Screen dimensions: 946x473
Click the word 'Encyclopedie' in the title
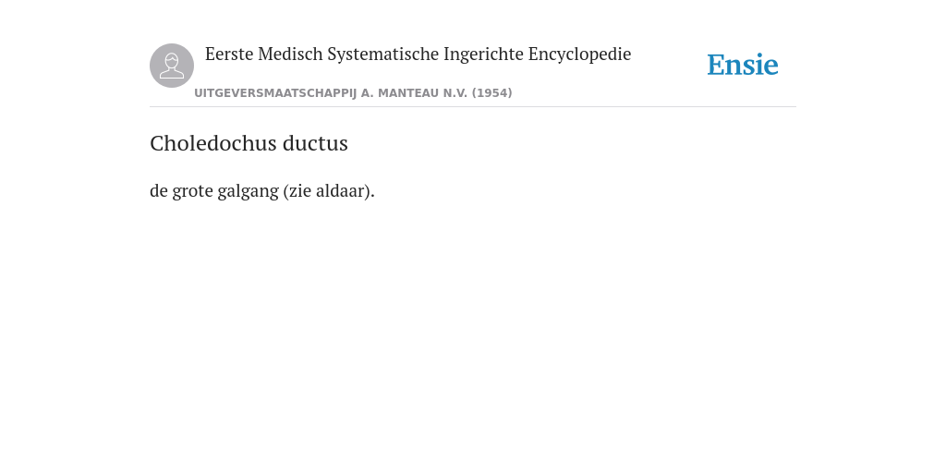580,54
